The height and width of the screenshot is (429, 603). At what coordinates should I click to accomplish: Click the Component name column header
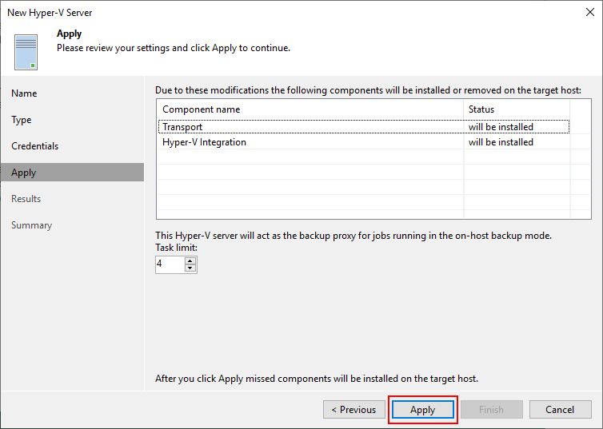pos(310,109)
